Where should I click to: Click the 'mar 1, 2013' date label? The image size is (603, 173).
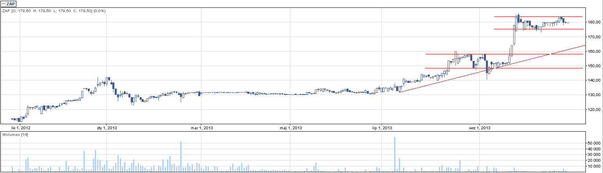point(201,128)
